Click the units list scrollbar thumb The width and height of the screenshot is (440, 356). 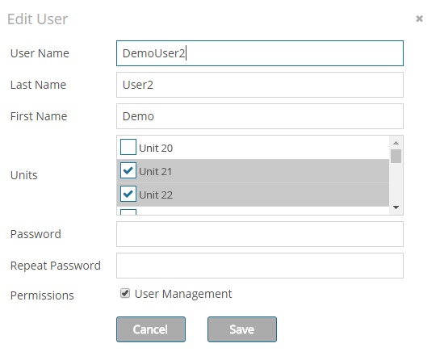click(x=396, y=157)
